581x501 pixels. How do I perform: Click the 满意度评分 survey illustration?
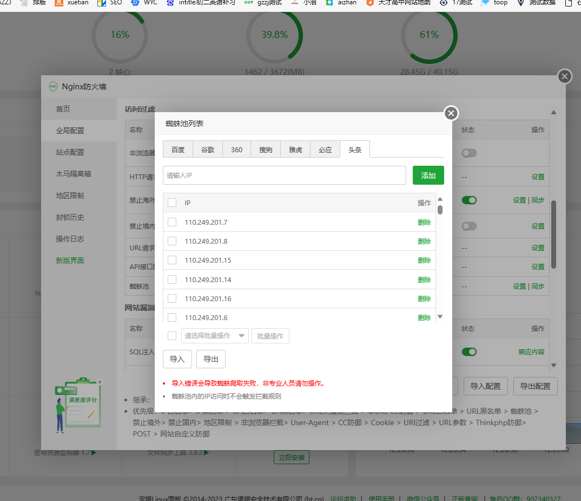coord(78,405)
